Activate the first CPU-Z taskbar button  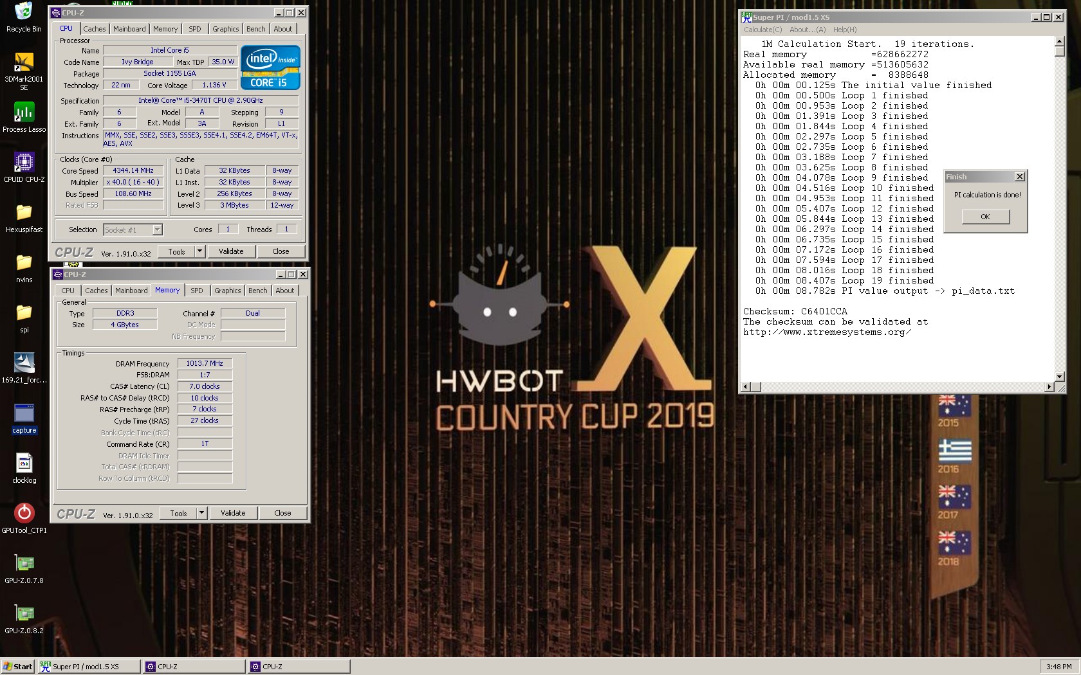tap(194, 667)
